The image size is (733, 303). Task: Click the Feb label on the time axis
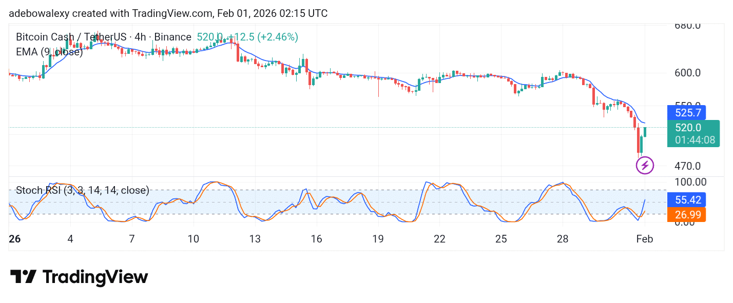(x=645, y=239)
